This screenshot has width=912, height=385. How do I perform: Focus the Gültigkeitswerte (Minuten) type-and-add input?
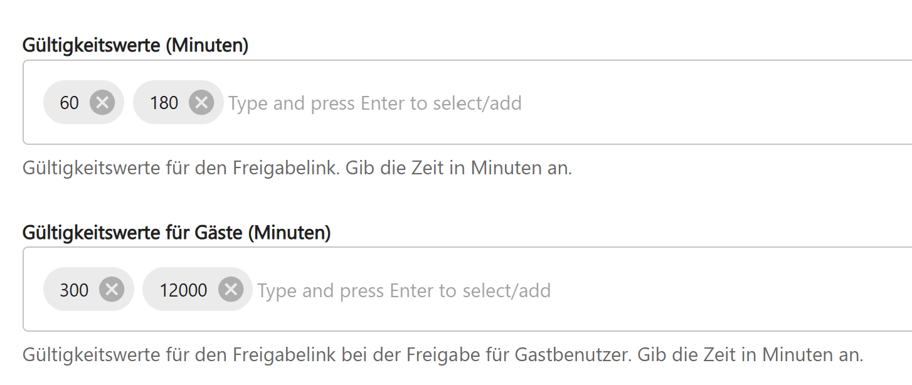coord(375,103)
